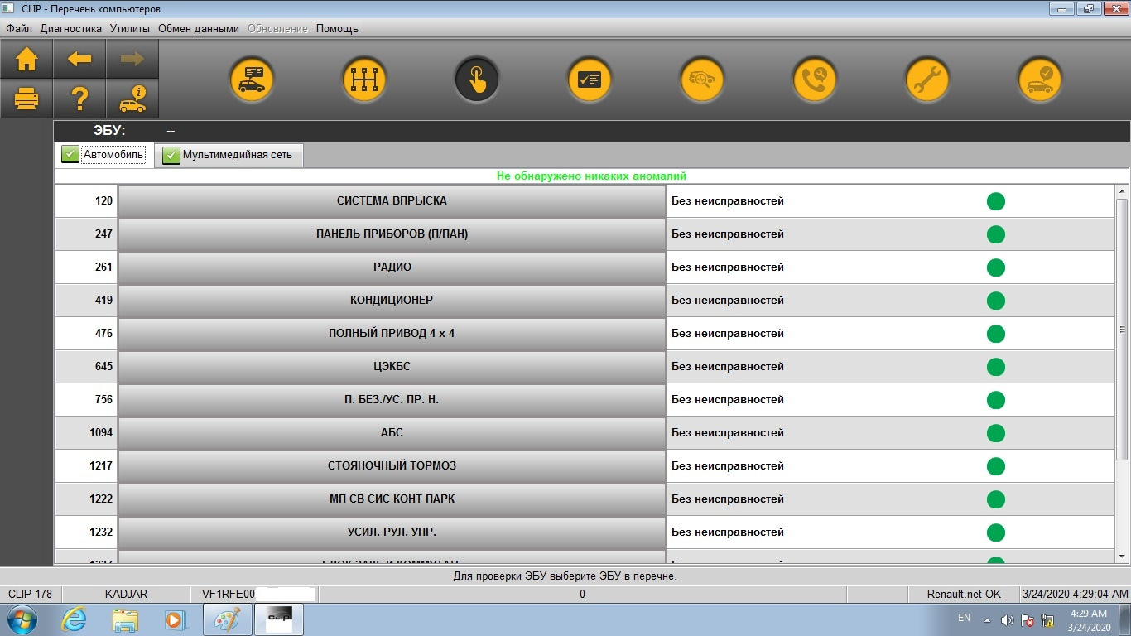Open ЦЭКБС computer
Screen dimensions: 1131x636
392,367
